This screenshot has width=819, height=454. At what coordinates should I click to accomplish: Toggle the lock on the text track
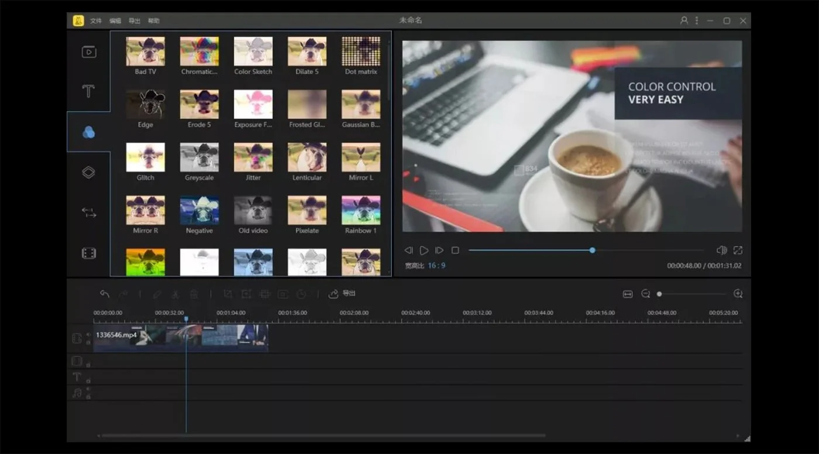pos(88,381)
